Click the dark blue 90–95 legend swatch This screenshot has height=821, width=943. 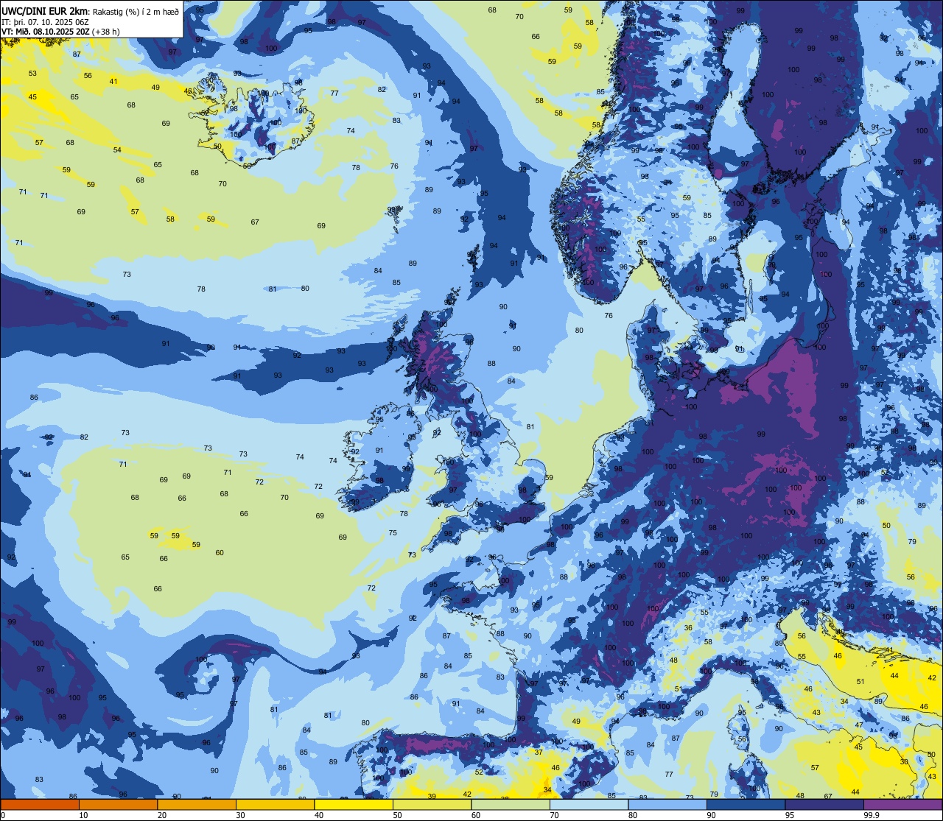point(746,804)
